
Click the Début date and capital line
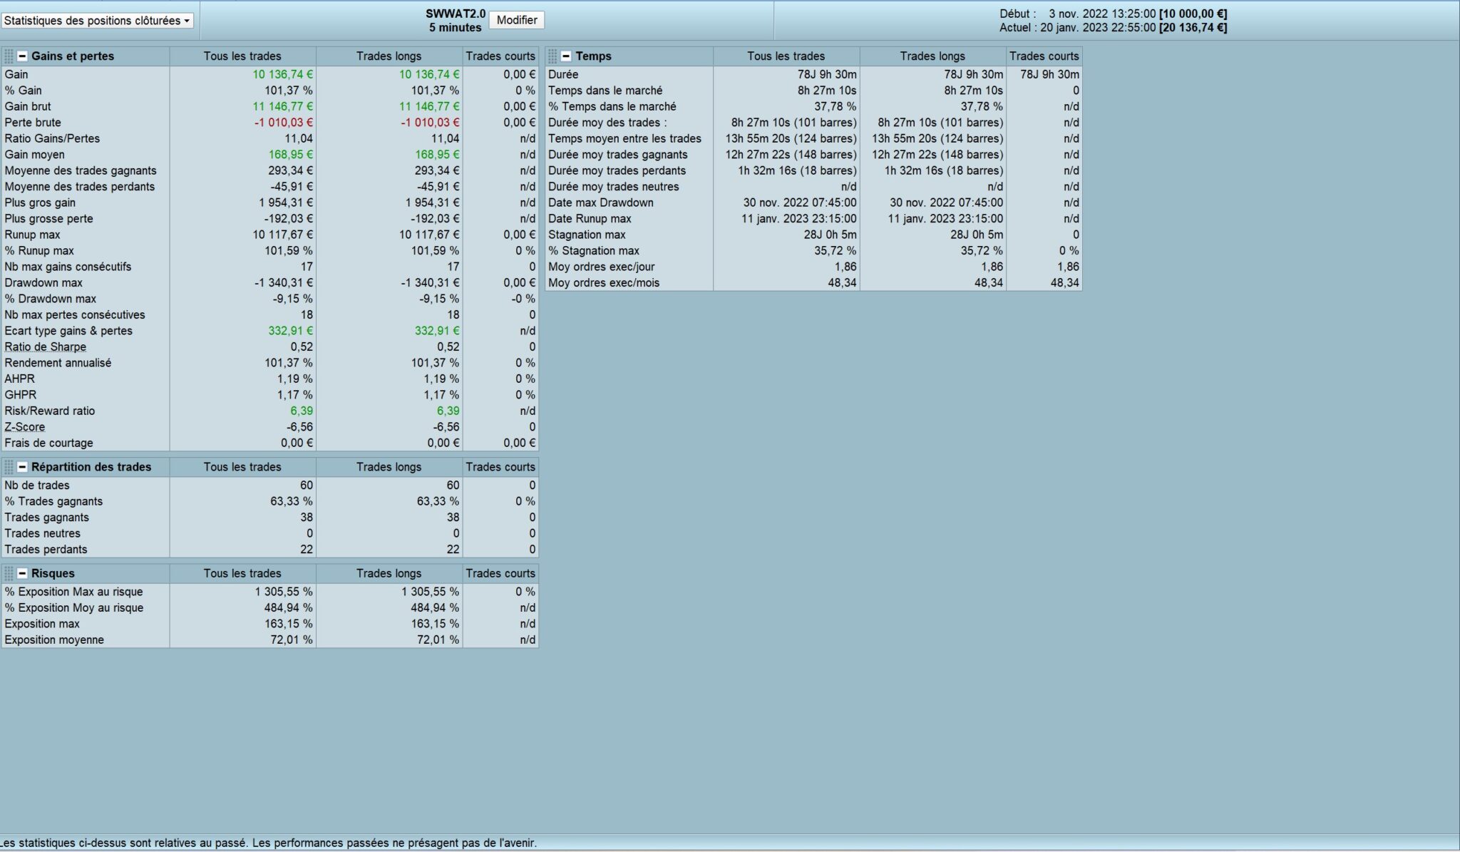coord(1113,14)
